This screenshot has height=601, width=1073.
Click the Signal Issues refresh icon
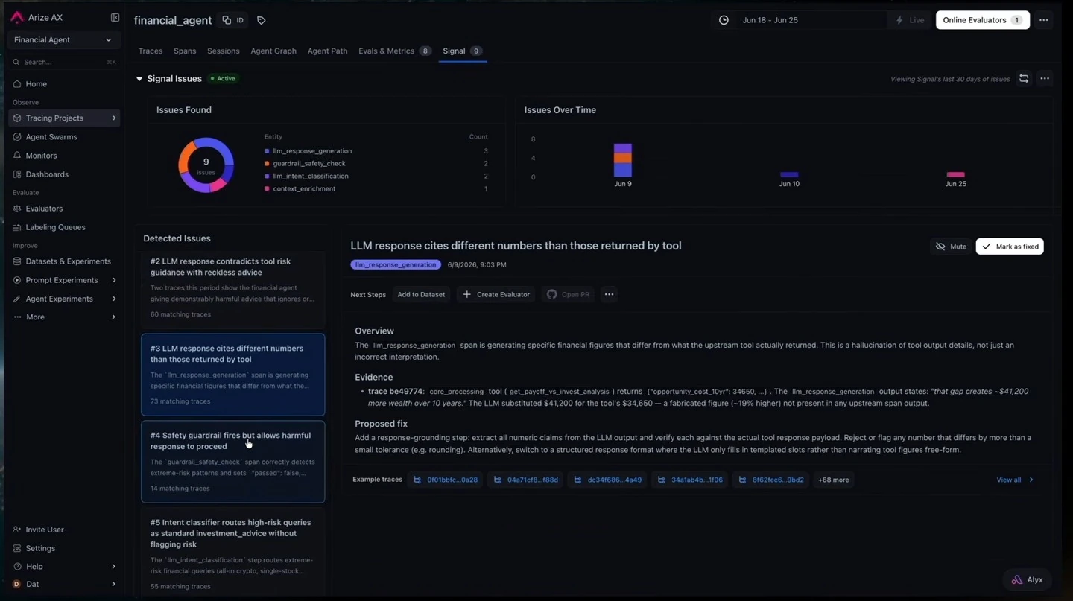[x=1024, y=78]
